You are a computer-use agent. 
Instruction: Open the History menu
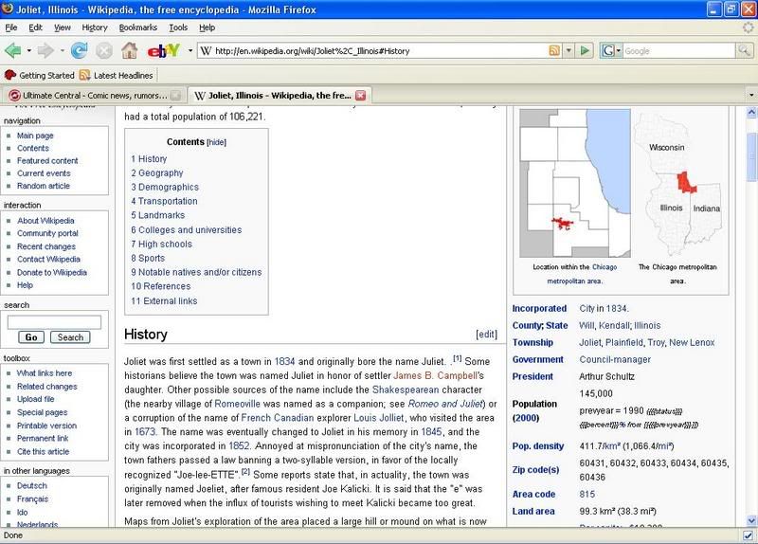tap(95, 27)
